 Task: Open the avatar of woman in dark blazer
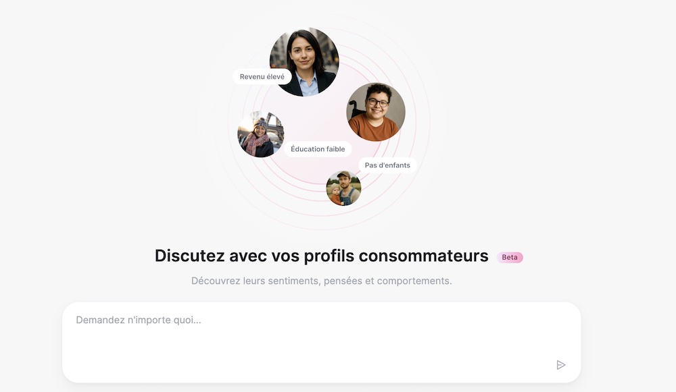pyautogui.click(x=304, y=61)
